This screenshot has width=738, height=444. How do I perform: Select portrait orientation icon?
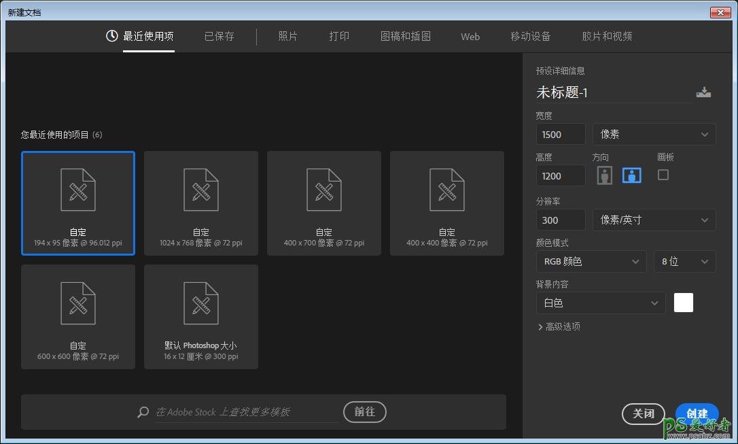click(x=604, y=175)
